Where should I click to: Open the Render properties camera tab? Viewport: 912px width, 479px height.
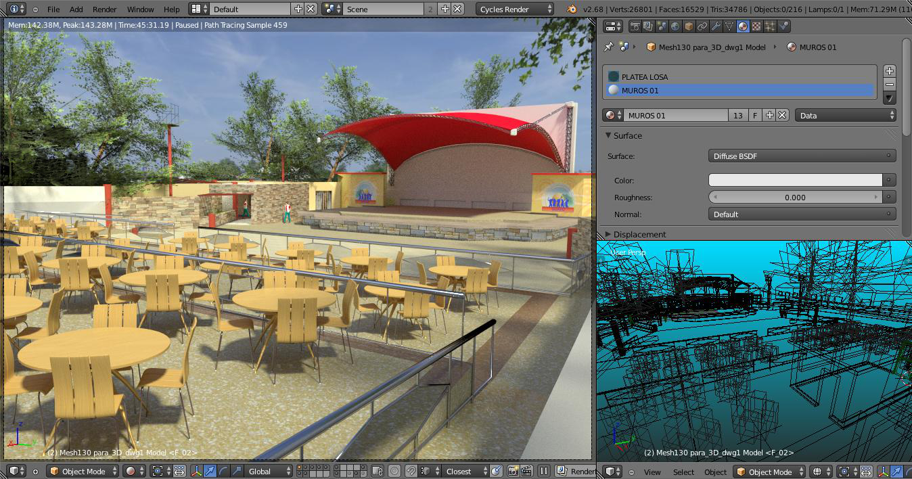click(x=635, y=26)
